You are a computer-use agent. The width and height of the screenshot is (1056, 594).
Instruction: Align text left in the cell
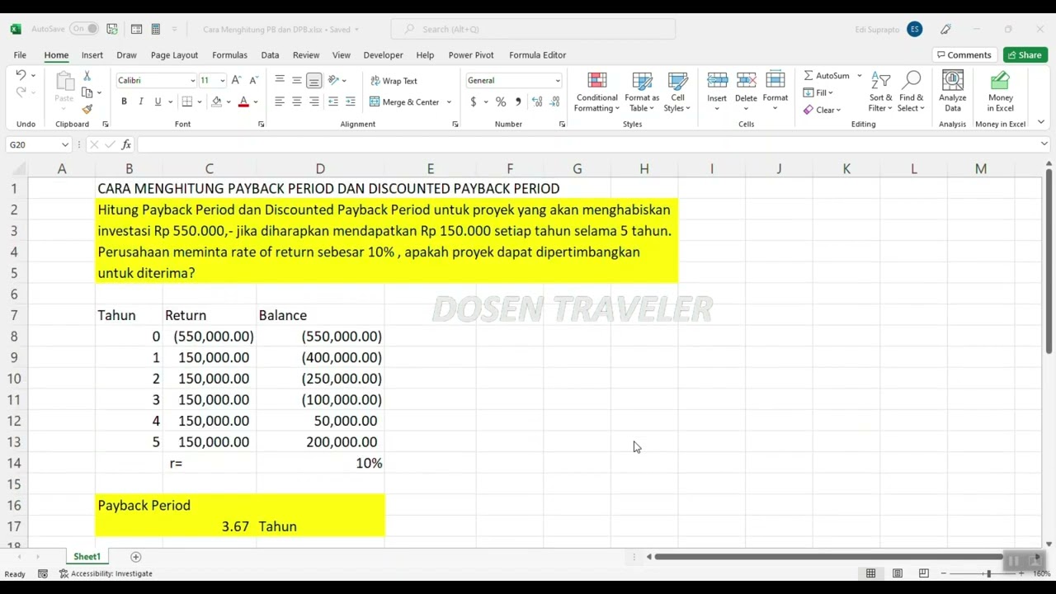click(x=280, y=101)
